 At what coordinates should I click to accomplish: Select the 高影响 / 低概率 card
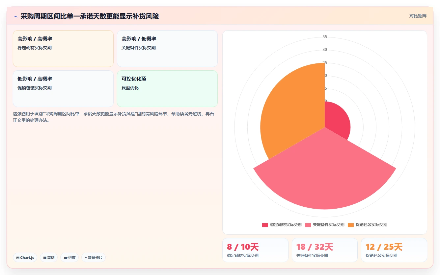coord(167,49)
